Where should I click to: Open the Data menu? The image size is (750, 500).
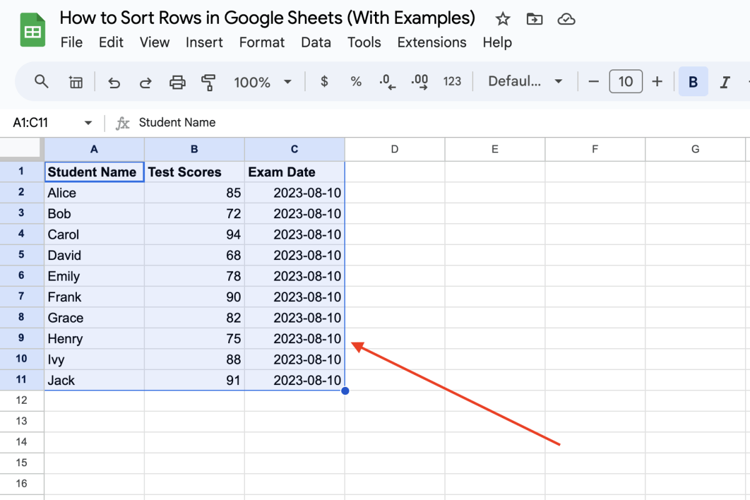pyautogui.click(x=316, y=42)
